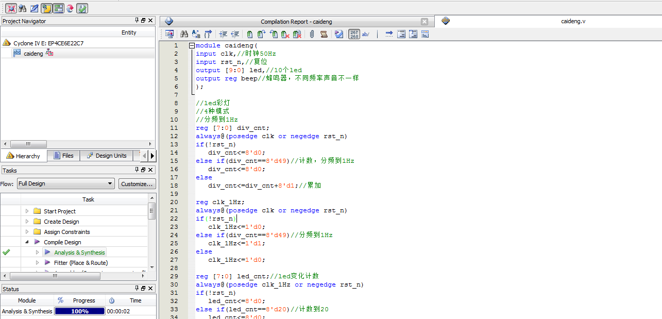The width and height of the screenshot is (662, 319).
Task: Open the scroll-shaped template icon
Action: point(324,35)
